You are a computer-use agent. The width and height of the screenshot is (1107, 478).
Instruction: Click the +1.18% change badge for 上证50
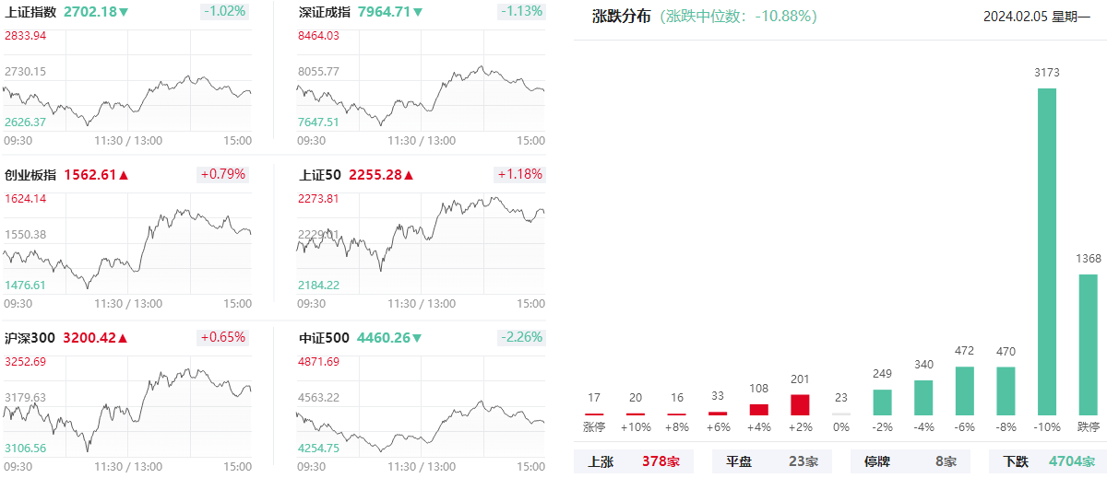click(x=520, y=174)
